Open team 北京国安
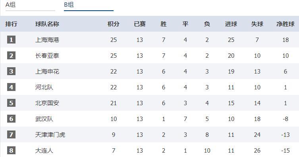 pyautogui.click(x=47, y=103)
